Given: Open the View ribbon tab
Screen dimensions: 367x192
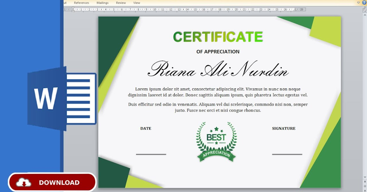Looking at the screenshot, I should (137, 2).
